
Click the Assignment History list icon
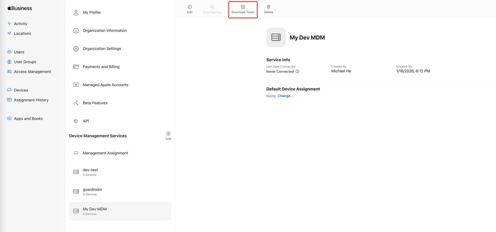point(9,100)
